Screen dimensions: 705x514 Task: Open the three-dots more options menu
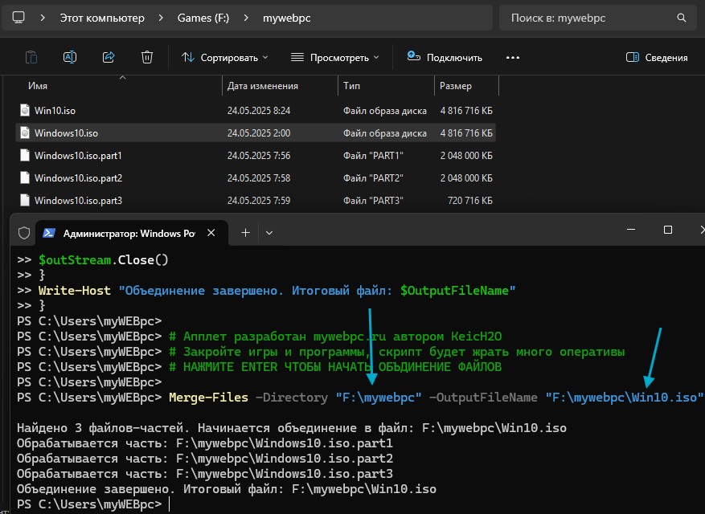coord(513,58)
